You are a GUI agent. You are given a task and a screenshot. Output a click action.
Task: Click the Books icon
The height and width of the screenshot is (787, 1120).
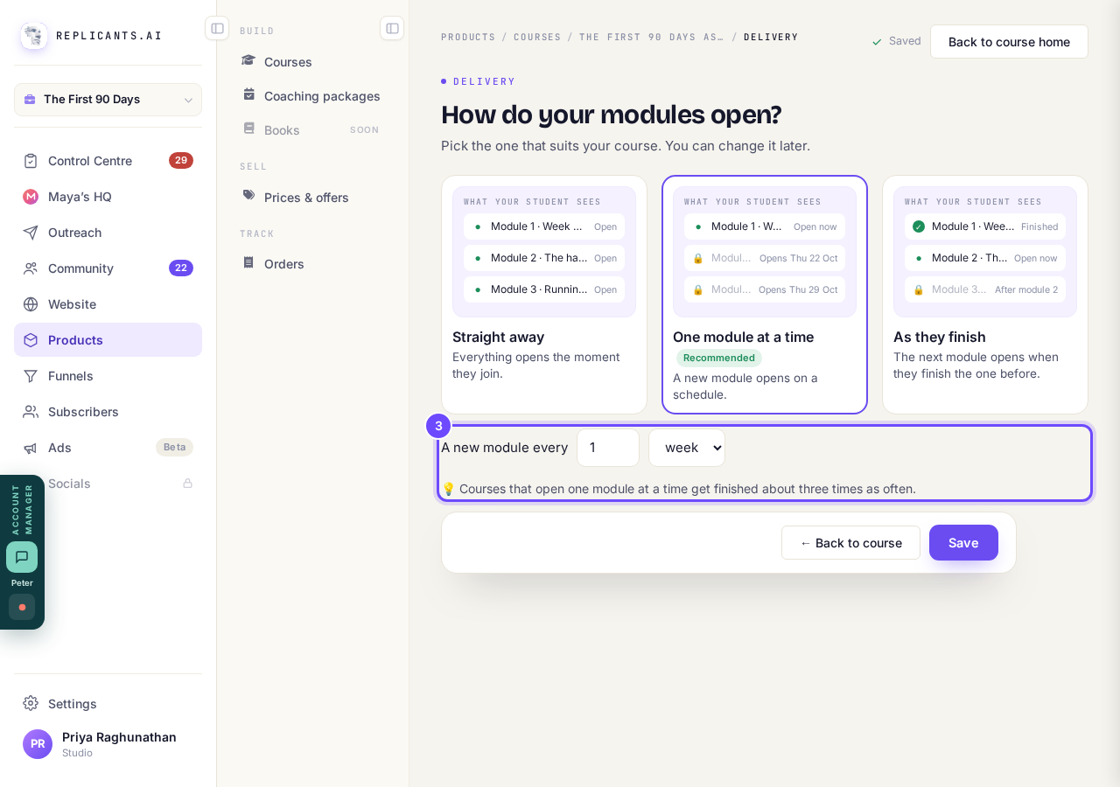pos(249,129)
